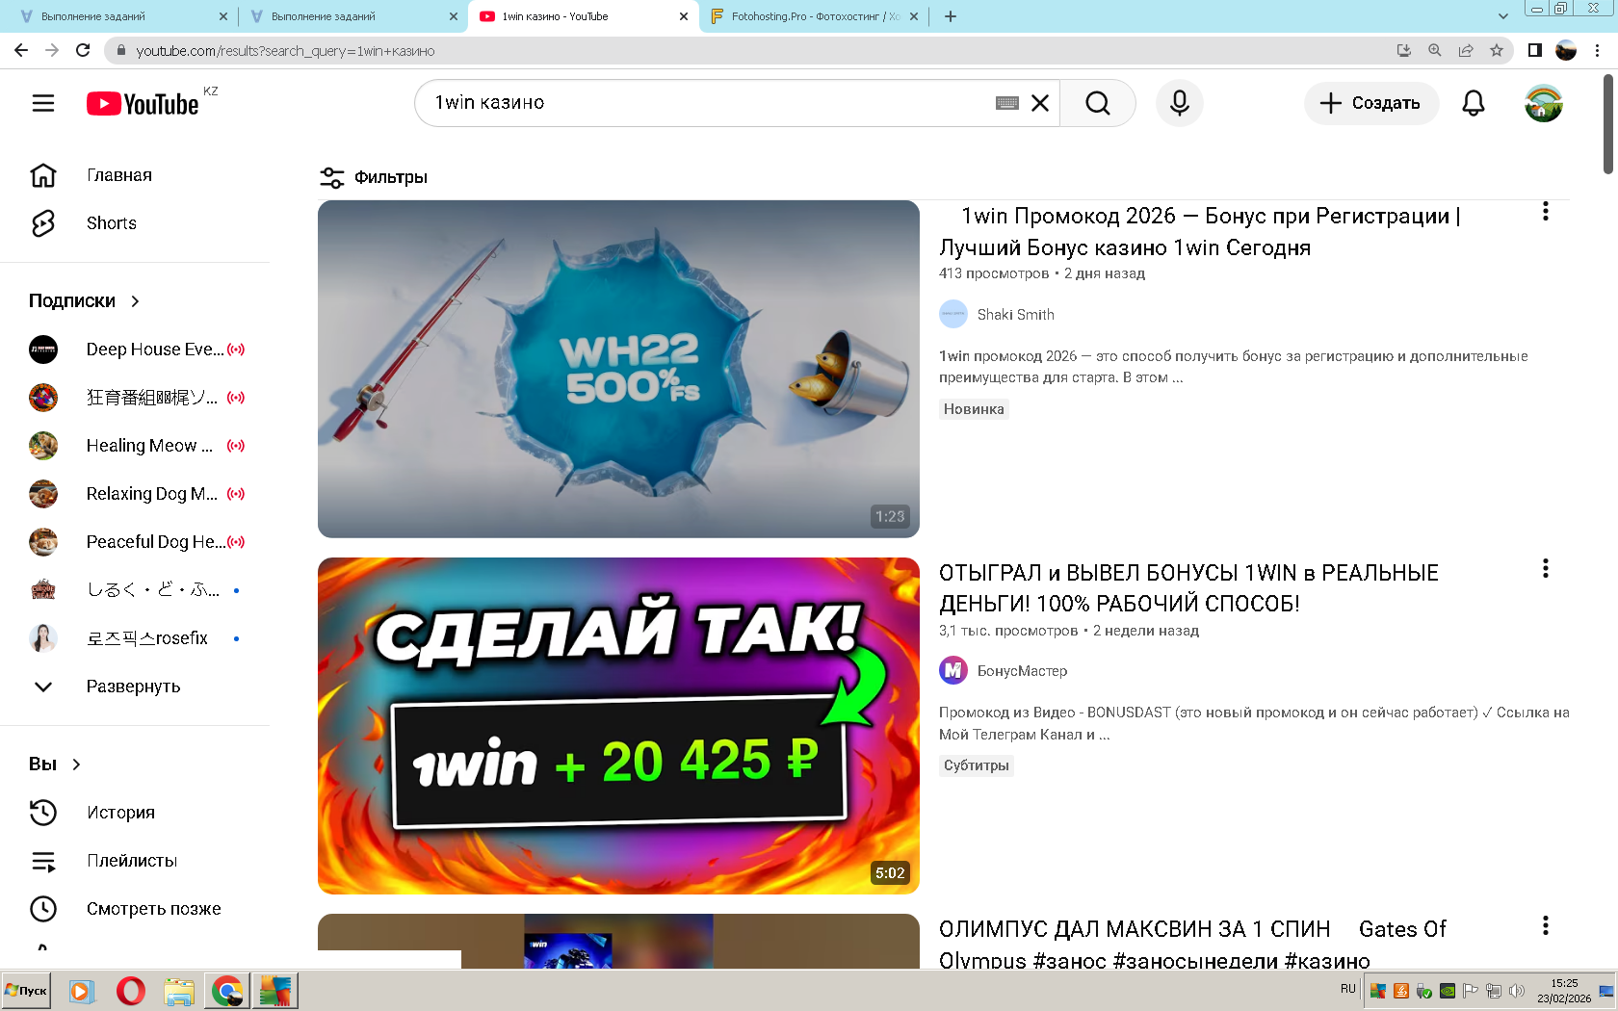Screen dimensions: 1618x1011
Task: Open the Peaceful Dog He... subscription
Action: coord(137,542)
